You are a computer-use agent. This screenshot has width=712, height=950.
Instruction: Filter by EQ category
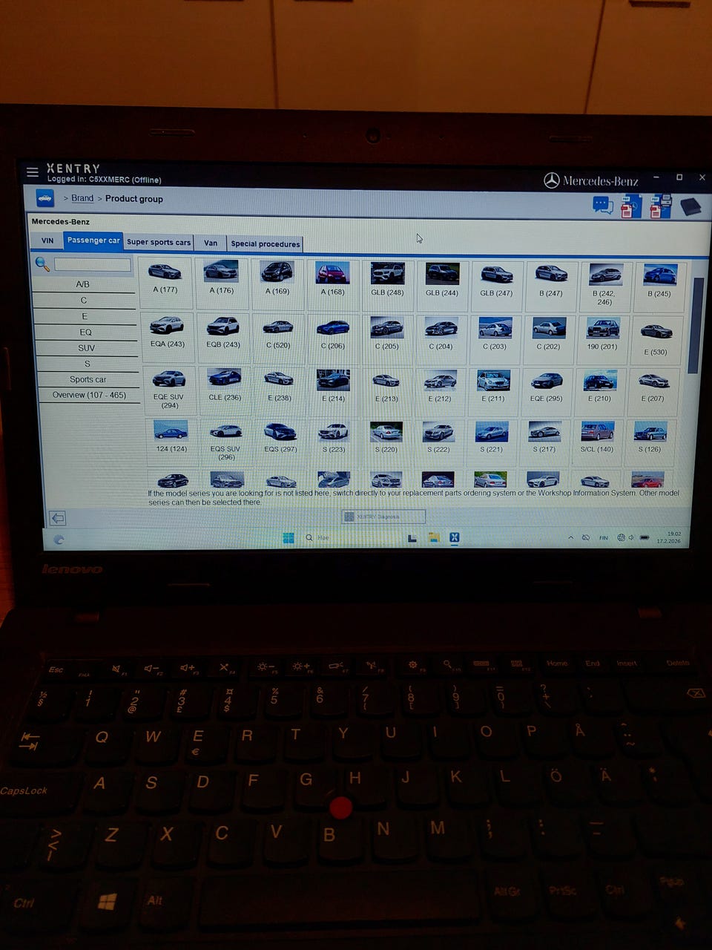point(86,332)
